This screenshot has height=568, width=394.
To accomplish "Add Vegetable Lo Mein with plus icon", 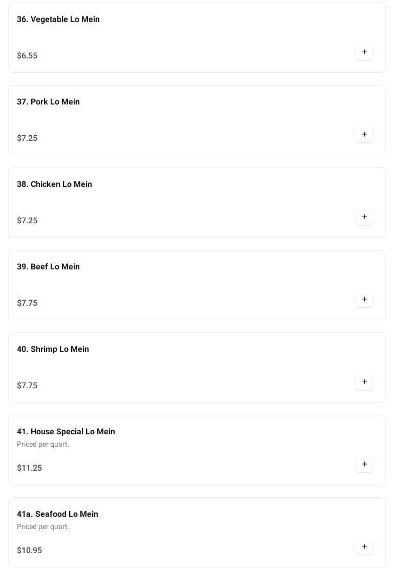I will [364, 52].
